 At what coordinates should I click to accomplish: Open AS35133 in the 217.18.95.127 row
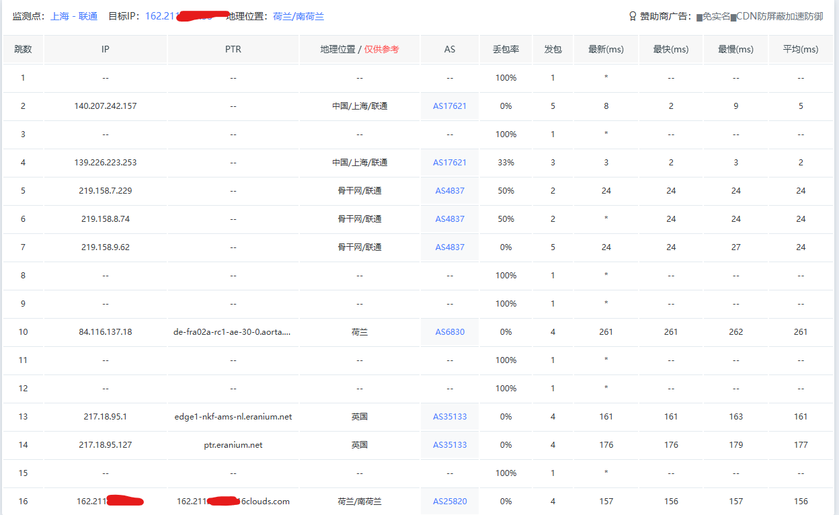pyautogui.click(x=450, y=445)
